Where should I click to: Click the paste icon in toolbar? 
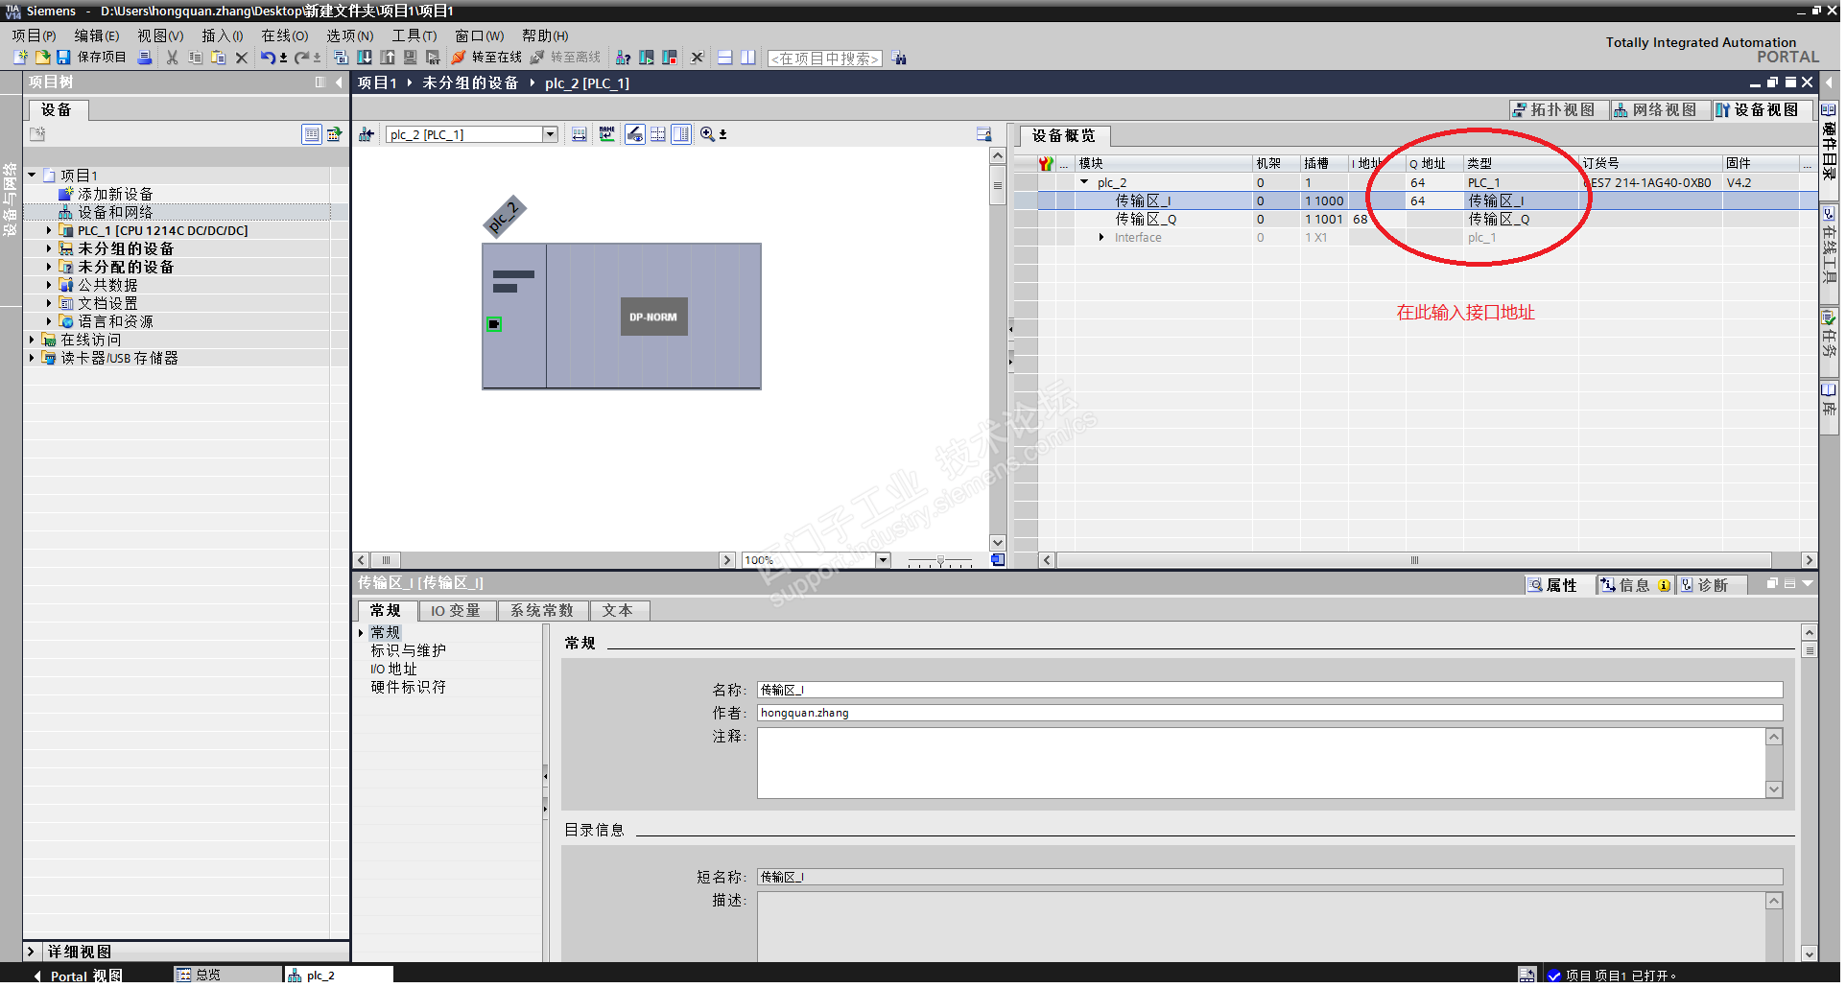pos(218,58)
